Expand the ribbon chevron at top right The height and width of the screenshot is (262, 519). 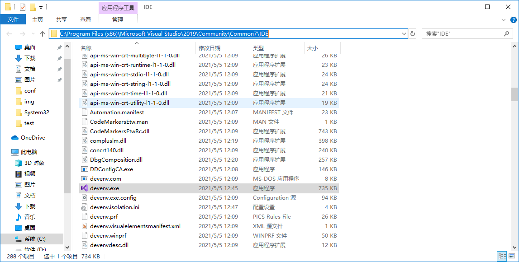point(503,19)
